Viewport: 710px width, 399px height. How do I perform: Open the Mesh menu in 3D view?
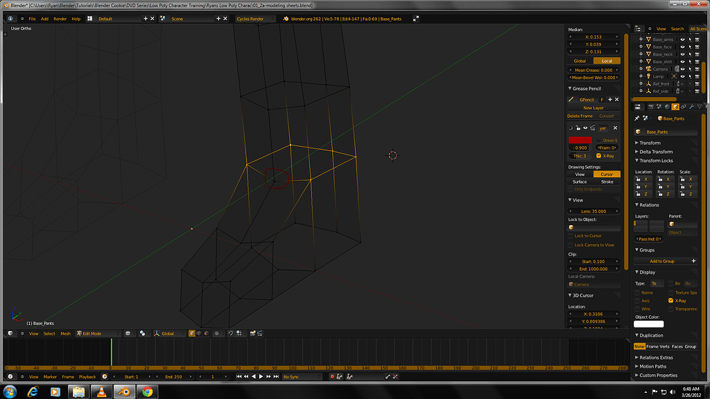[x=66, y=333]
